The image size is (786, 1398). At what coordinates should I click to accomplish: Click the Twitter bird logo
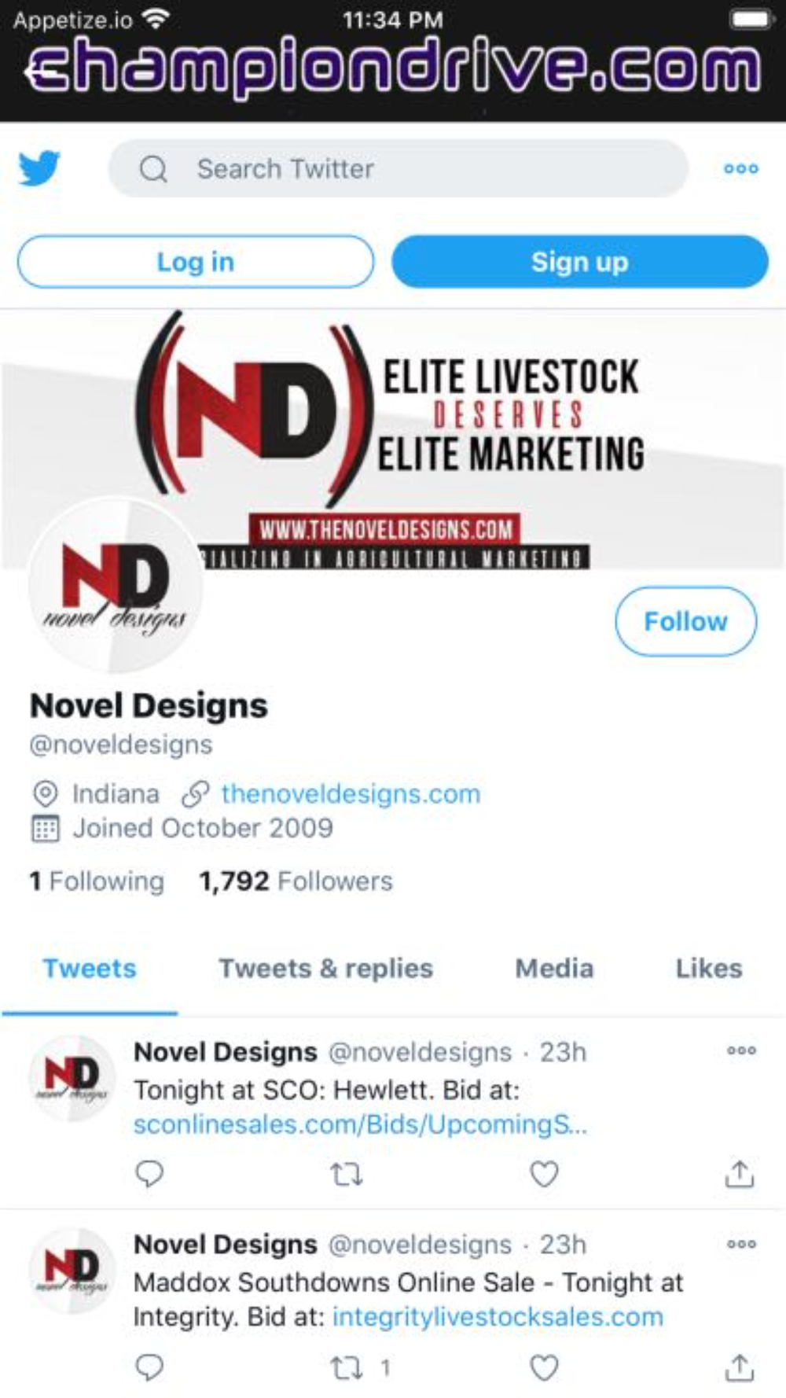(39, 167)
